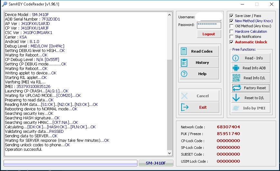
Task: Click the 'Validating security data...PASSED' line
Action: pyautogui.click(x=34, y=132)
